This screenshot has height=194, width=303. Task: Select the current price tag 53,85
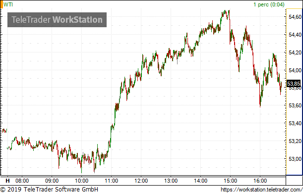coord(294,84)
